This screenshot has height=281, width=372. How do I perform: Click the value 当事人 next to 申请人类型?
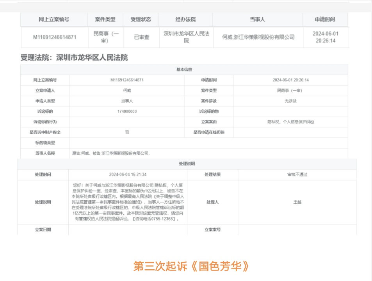coord(127,101)
